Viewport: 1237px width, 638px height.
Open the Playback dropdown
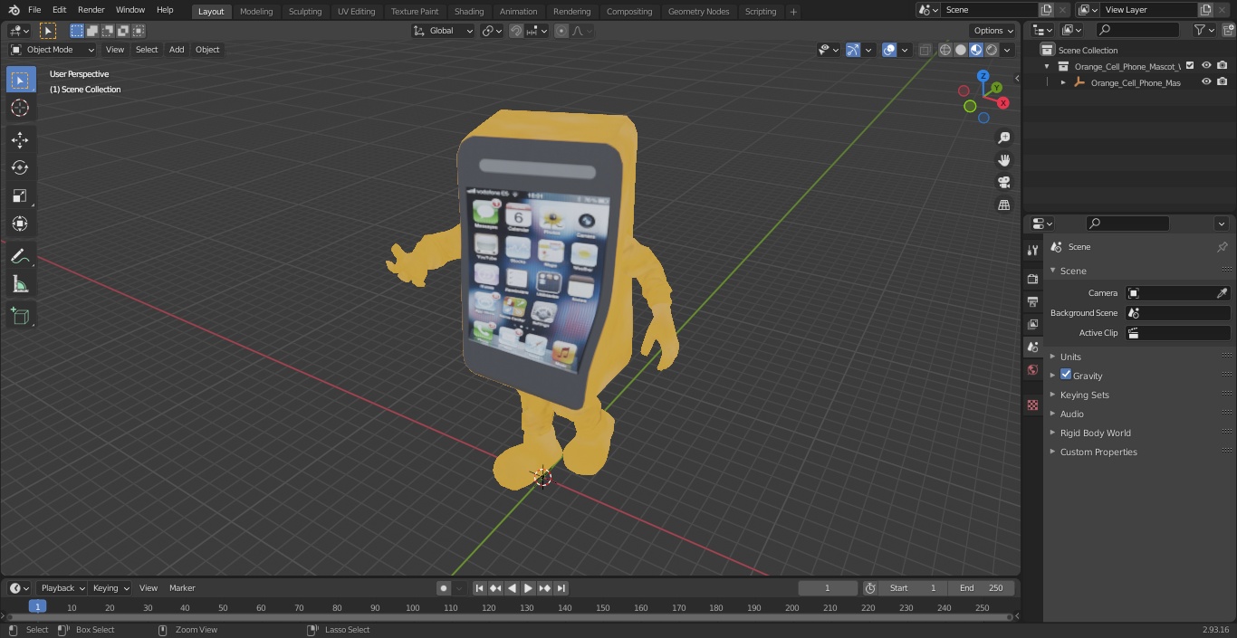[x=62, y=588]
